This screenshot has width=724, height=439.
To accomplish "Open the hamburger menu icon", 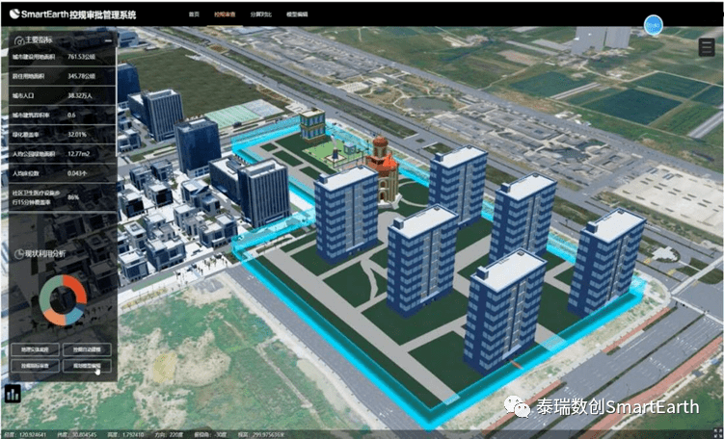I will [707, 47].
